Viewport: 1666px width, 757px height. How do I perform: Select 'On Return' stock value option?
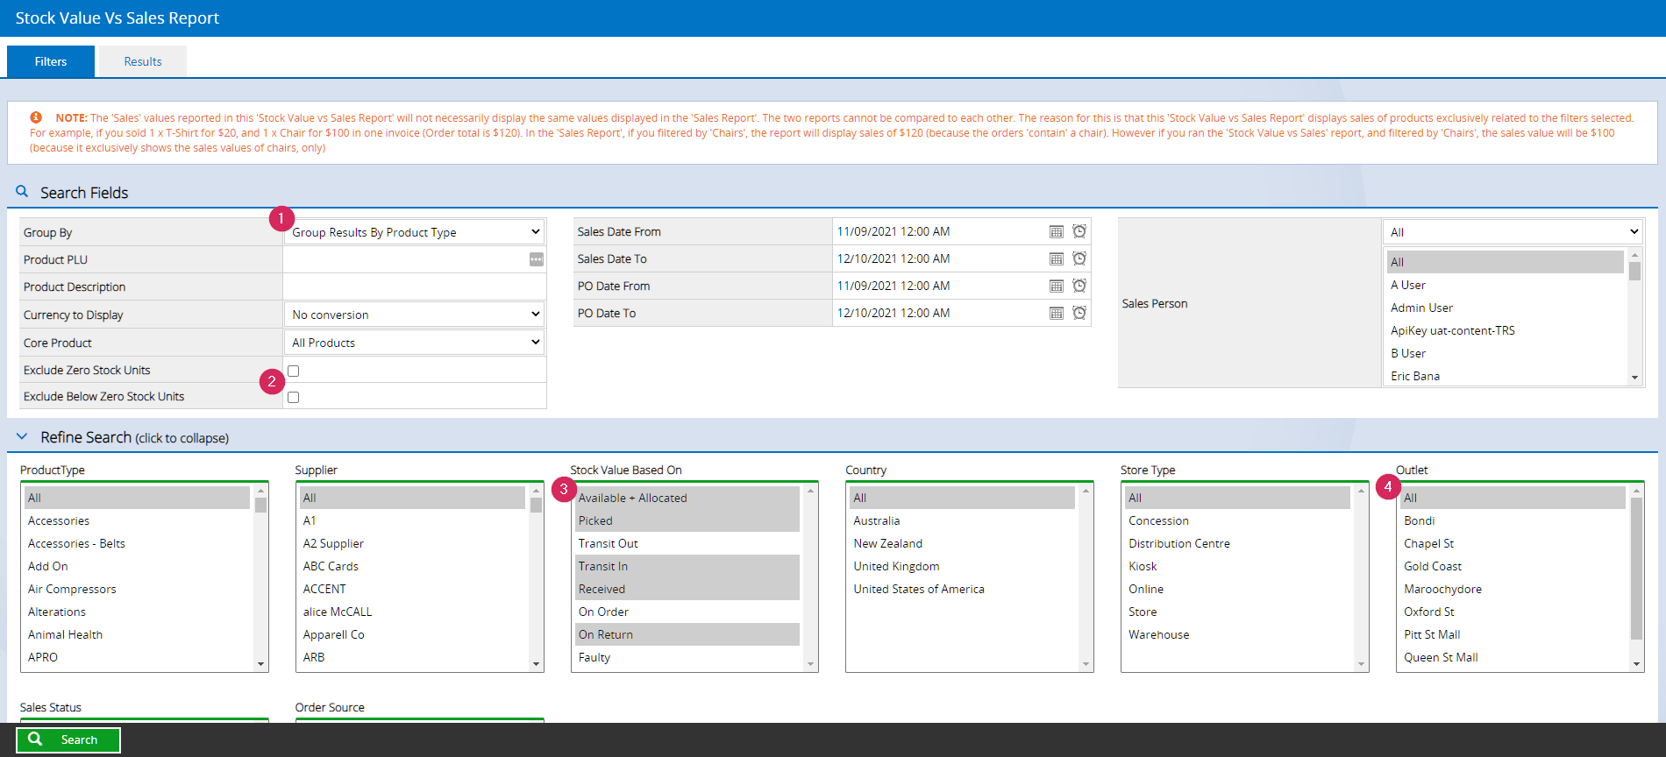(x=687, y=634)
